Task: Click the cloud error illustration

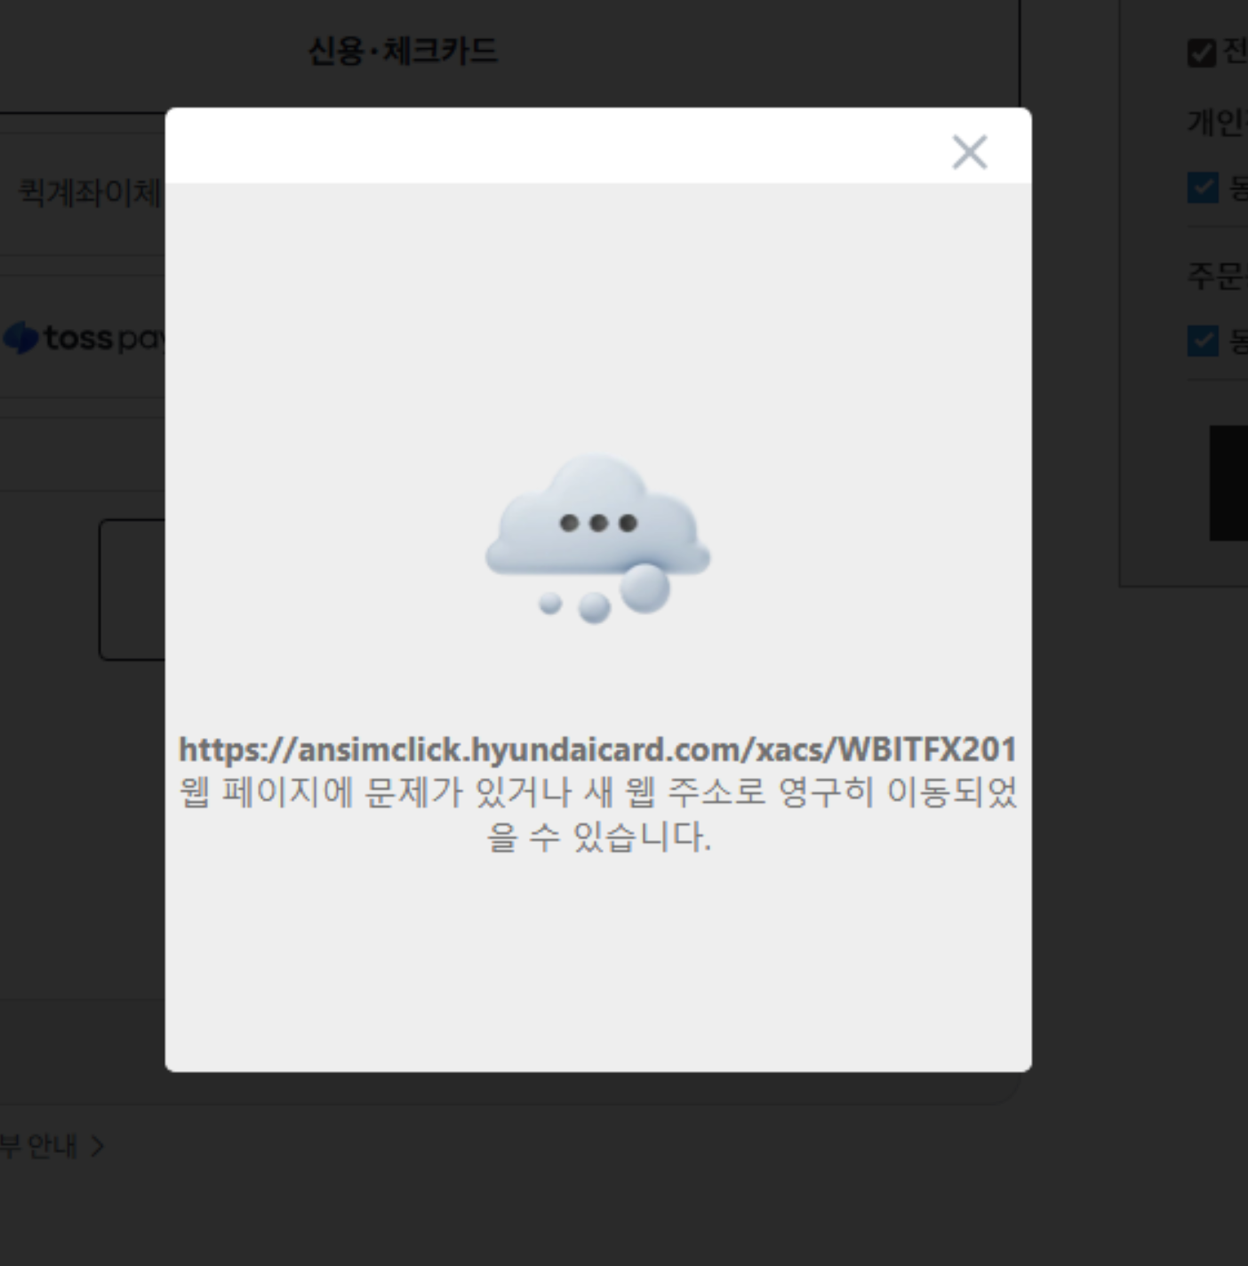Action: (x=597, y=539)
